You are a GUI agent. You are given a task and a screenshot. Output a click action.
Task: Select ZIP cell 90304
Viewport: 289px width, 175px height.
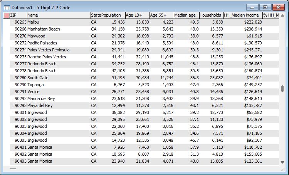coord(21,133)
